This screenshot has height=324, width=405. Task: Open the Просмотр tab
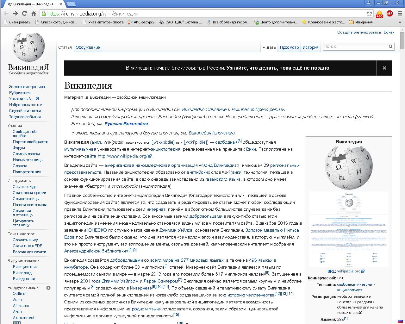[x=289, y=47]
